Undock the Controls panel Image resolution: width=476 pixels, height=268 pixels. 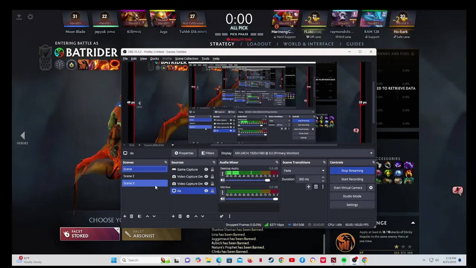(373, 162)
